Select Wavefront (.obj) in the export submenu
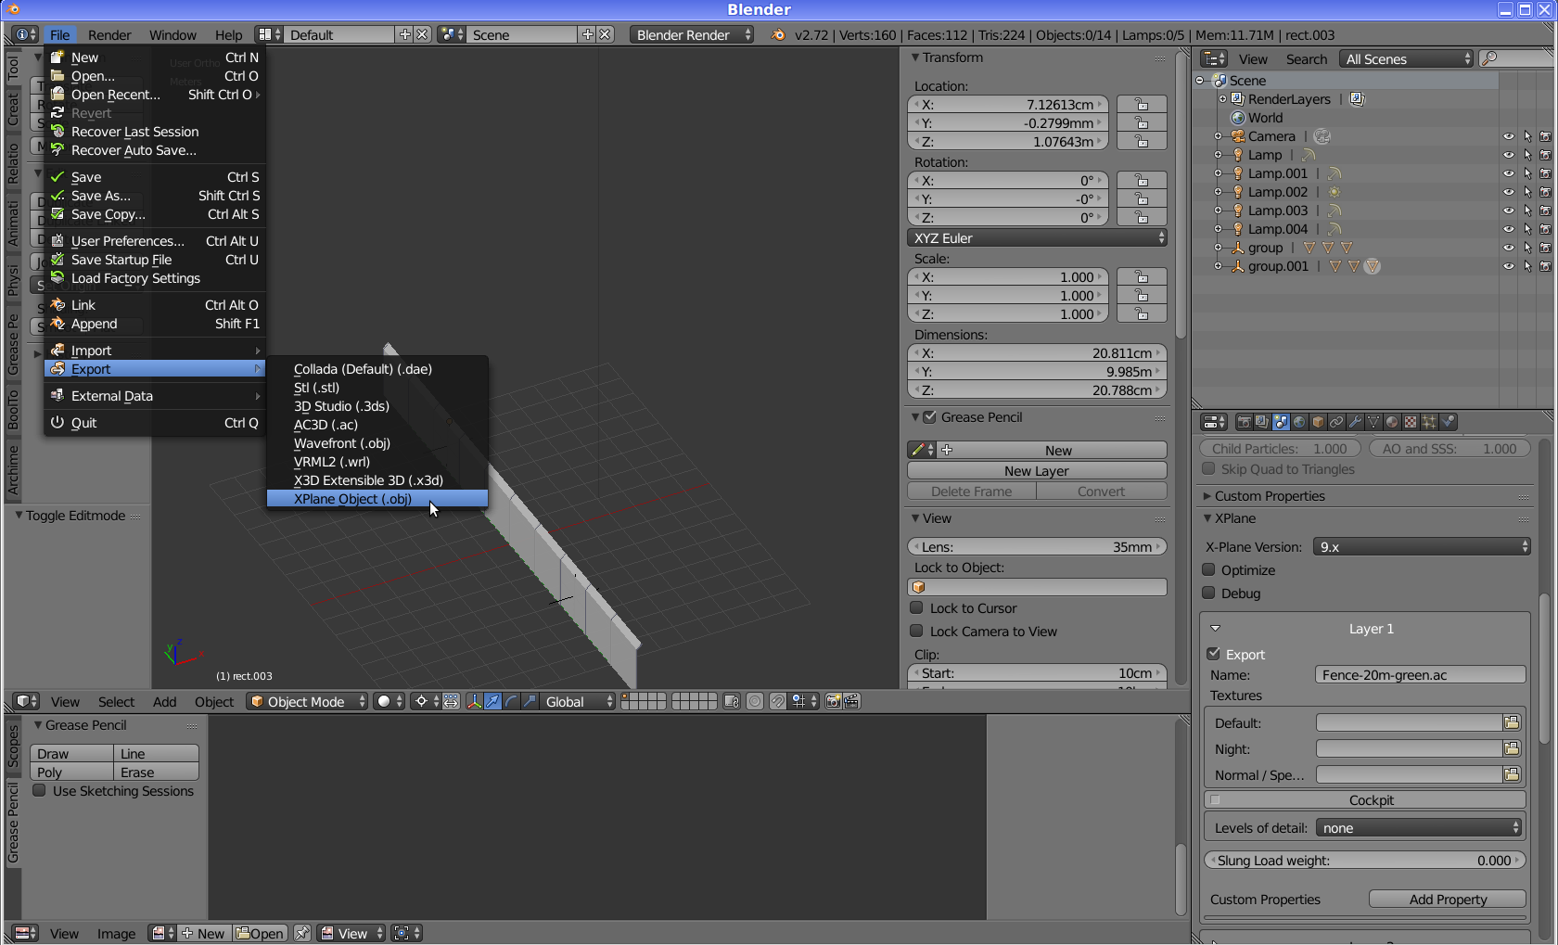 [x=341, y=443]
